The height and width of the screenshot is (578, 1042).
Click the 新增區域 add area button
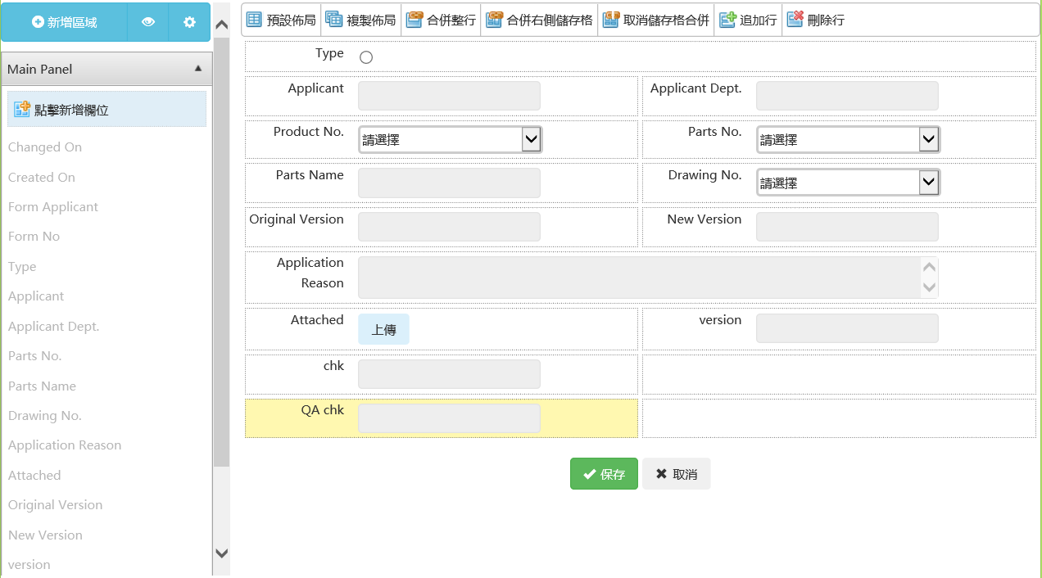point(64,22)
